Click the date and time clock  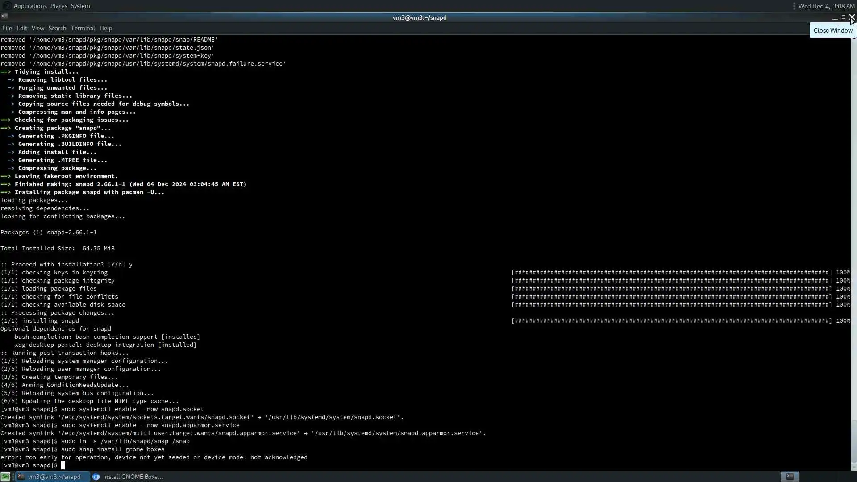pyautogui.click(x=826, y=6)
